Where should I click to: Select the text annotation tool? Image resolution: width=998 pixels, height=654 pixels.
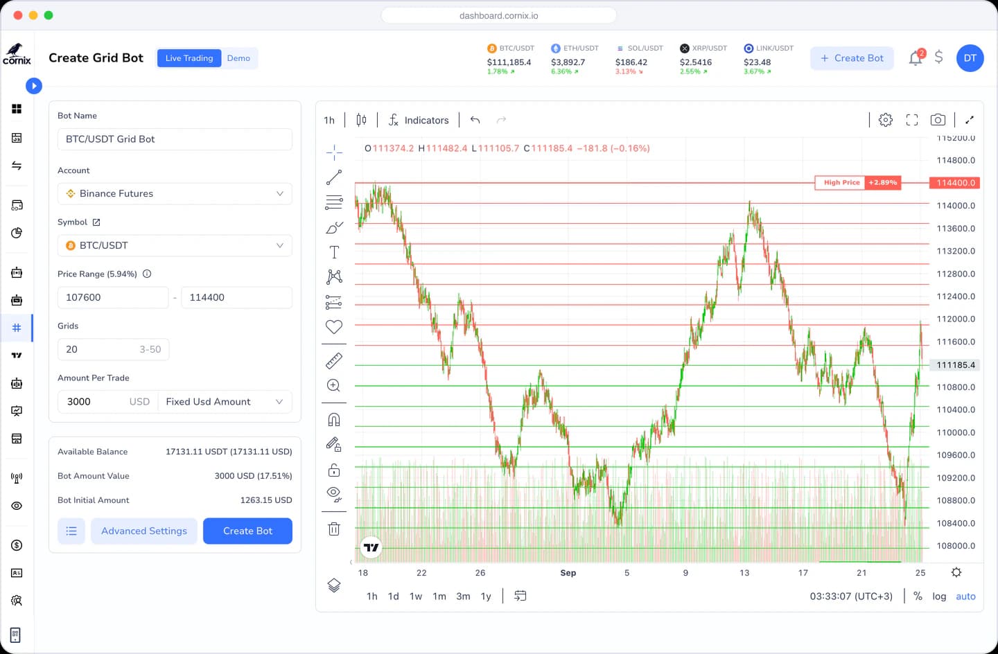[334, 252]
